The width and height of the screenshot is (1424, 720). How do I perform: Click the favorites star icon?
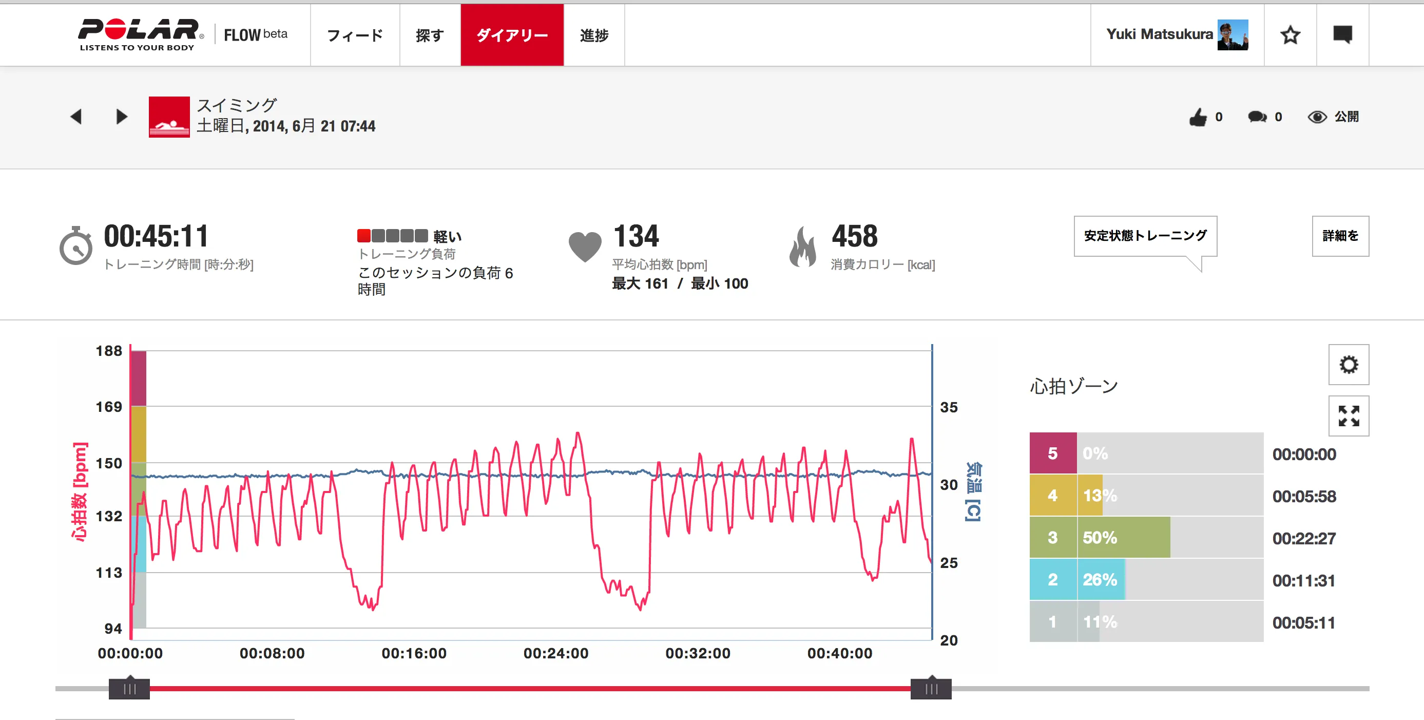click(x=1290, y=35)
